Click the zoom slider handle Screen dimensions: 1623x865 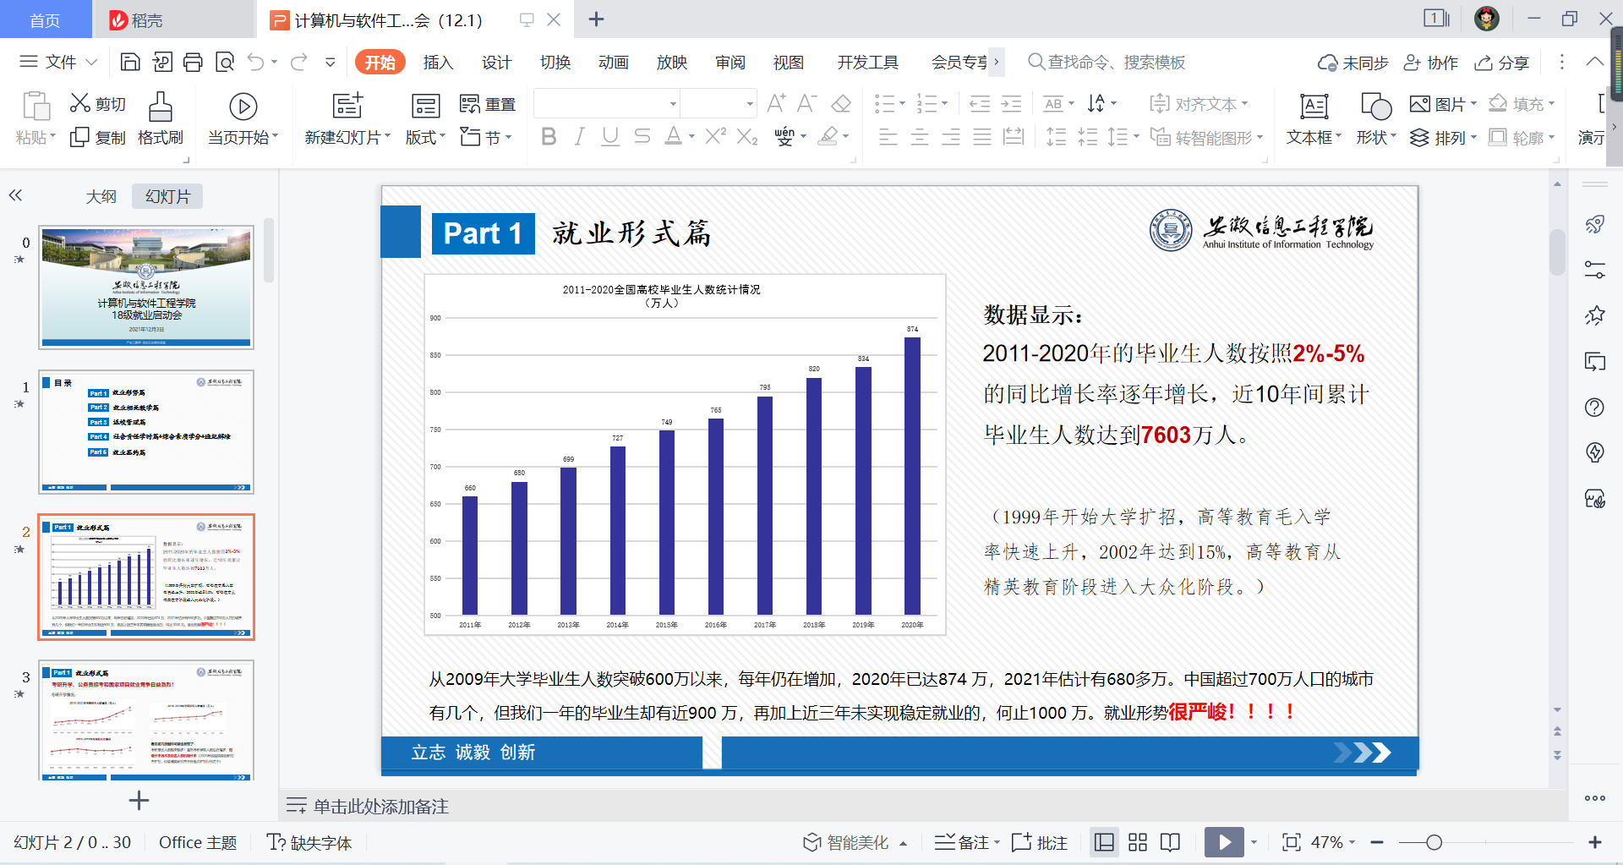tap(1434, 842)
